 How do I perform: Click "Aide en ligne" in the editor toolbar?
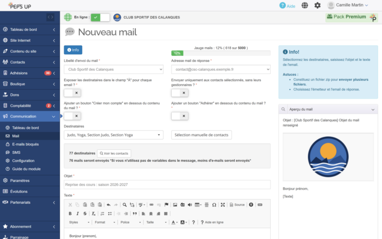[x=212, y=222]
